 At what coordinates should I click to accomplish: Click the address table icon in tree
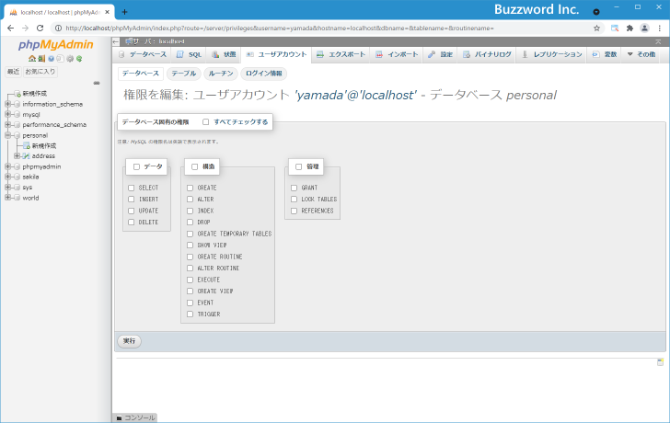coord(27,156)
